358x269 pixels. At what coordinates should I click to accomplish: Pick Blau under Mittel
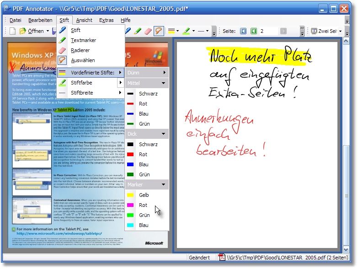(147, 114)
